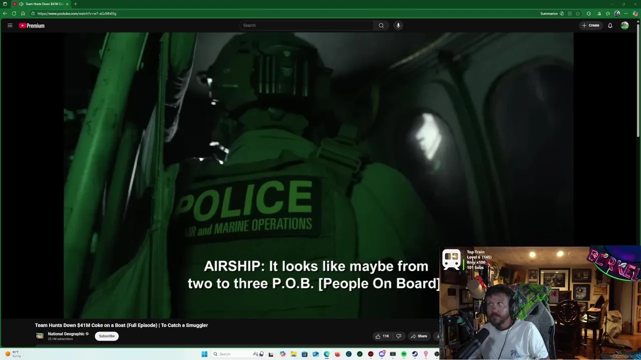
Task: Open National Geographic channel avatar
Action: click(40, 336)
